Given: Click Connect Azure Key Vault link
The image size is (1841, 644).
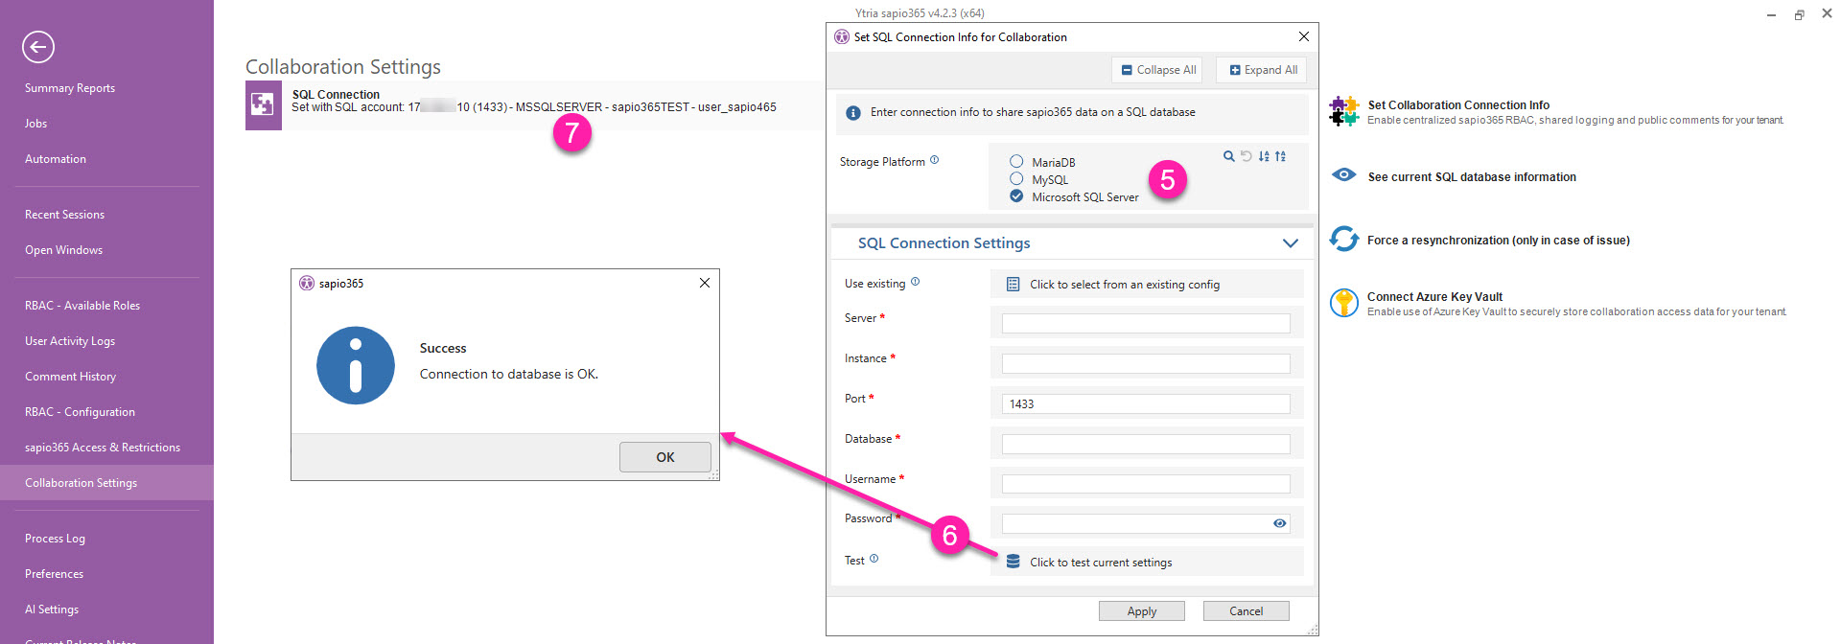Looking at the screenshot, I should point(1434,297).
